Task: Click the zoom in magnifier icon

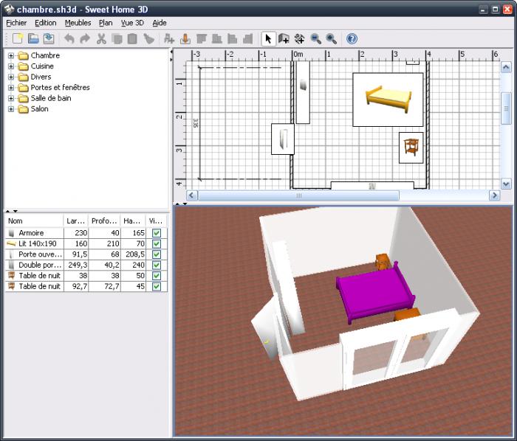Action: (x=331, y=38)
